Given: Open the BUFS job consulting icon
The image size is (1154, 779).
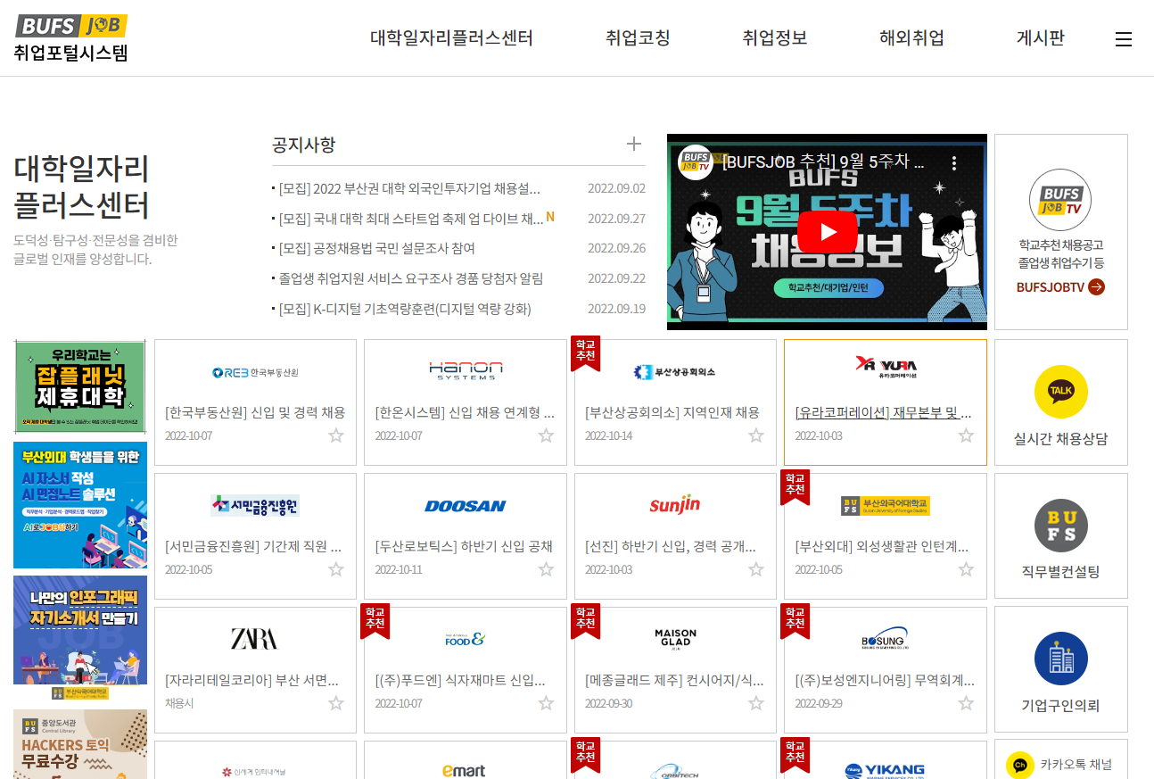Looking at the screenshot, I should 1060,526.
